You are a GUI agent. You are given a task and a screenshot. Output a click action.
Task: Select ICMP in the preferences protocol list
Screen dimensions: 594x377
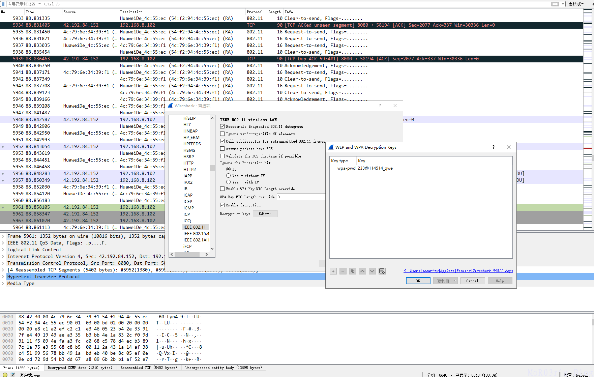pyautogui.click(x=188, y=208)
